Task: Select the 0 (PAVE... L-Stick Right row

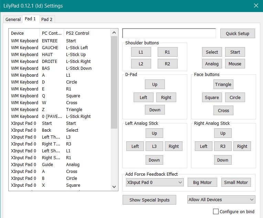Action: pos(60,116)
